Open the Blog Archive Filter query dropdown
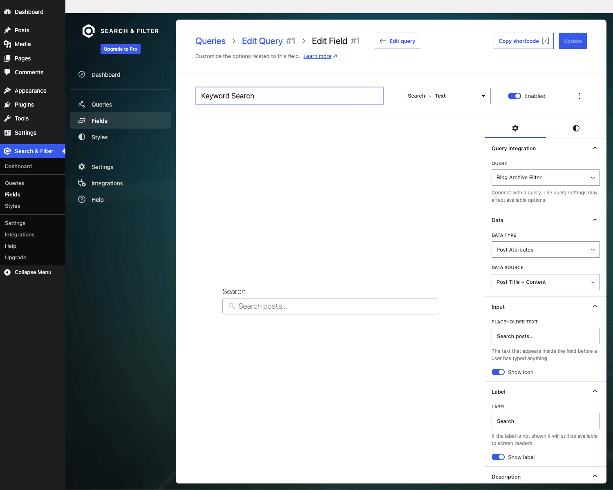 [x=546, y=178]
